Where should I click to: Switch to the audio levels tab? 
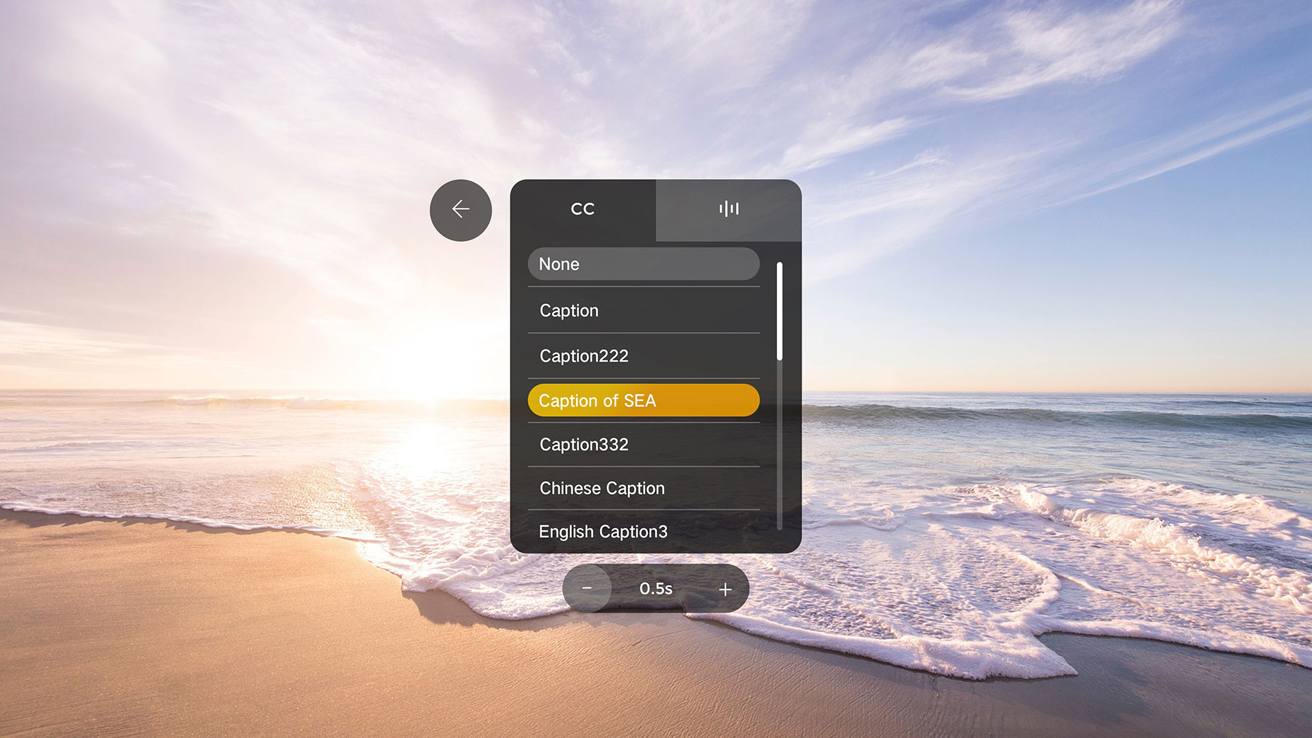pyautogui.click(x=728, y=209)
